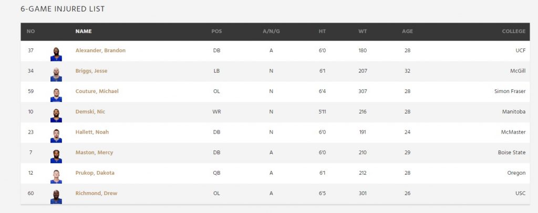Click Mercy Maston's player headshot
538x213 pixels.
coord(56,156)
